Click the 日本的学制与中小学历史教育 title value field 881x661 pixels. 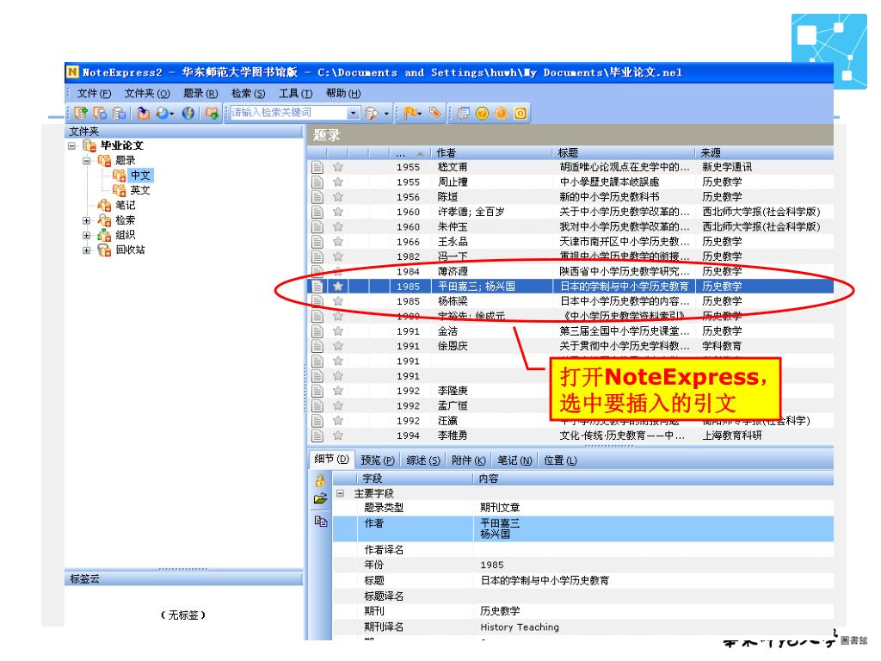click(545, 580)
